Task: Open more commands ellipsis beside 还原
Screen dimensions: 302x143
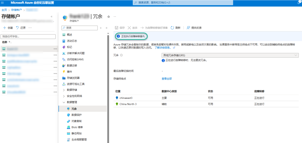Action: coord(30,28)
